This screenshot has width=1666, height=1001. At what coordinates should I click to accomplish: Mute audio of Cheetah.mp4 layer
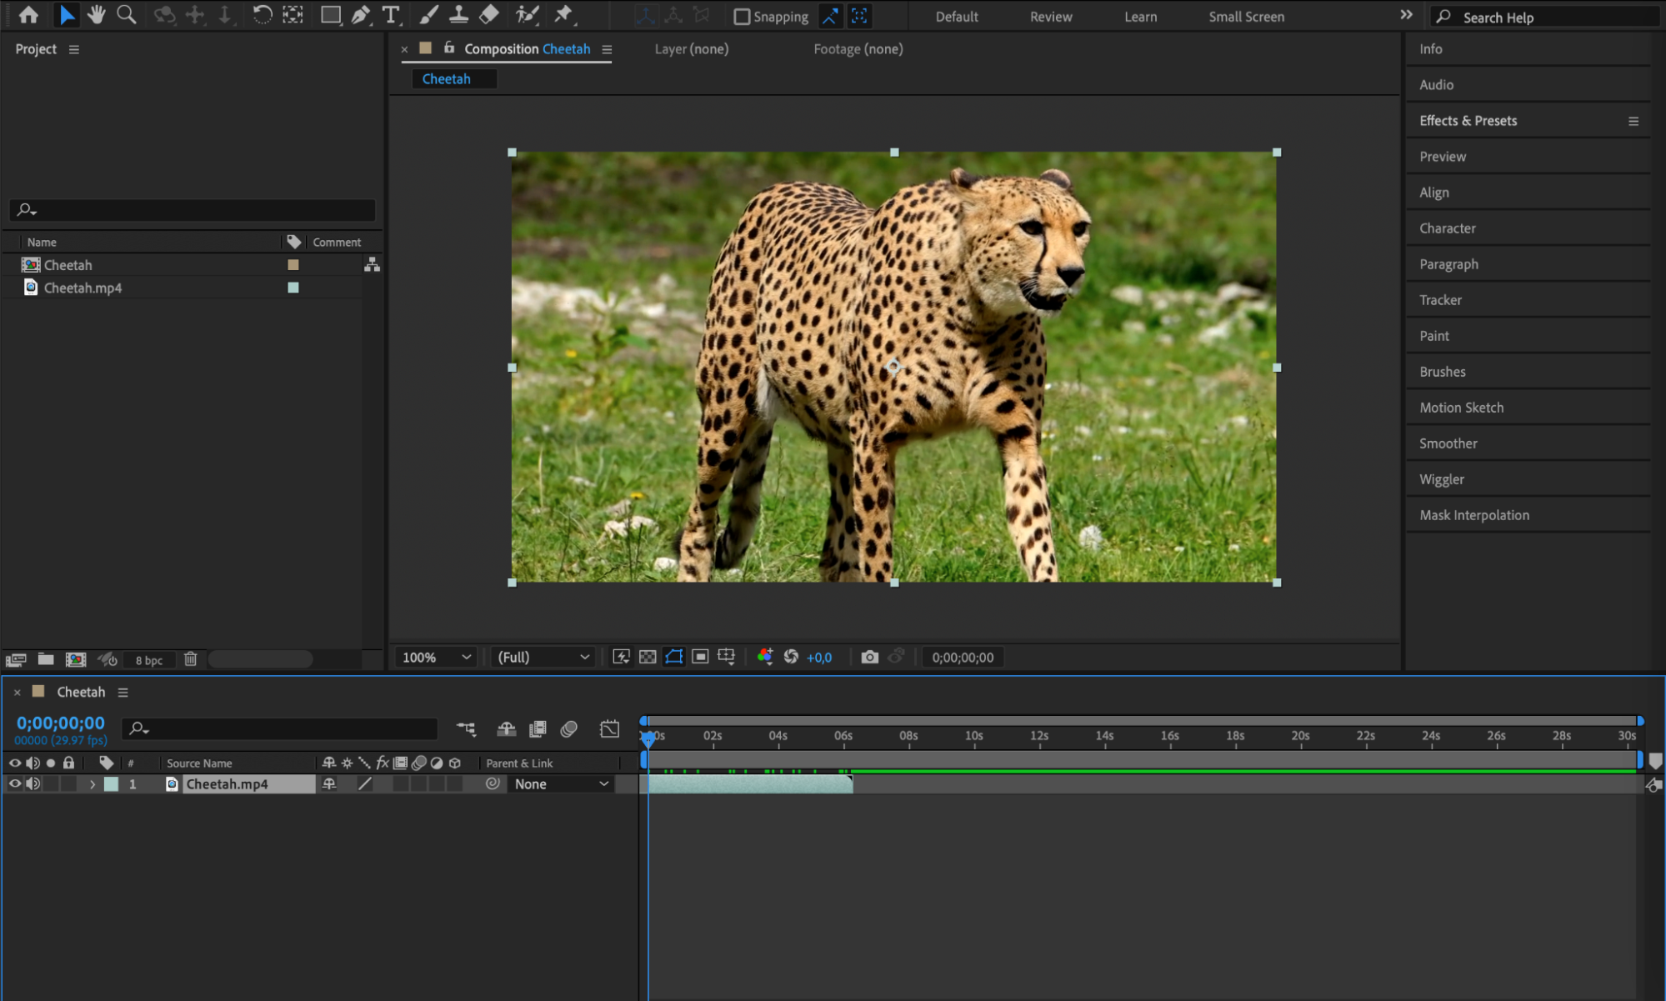click(x=33, y=783)
